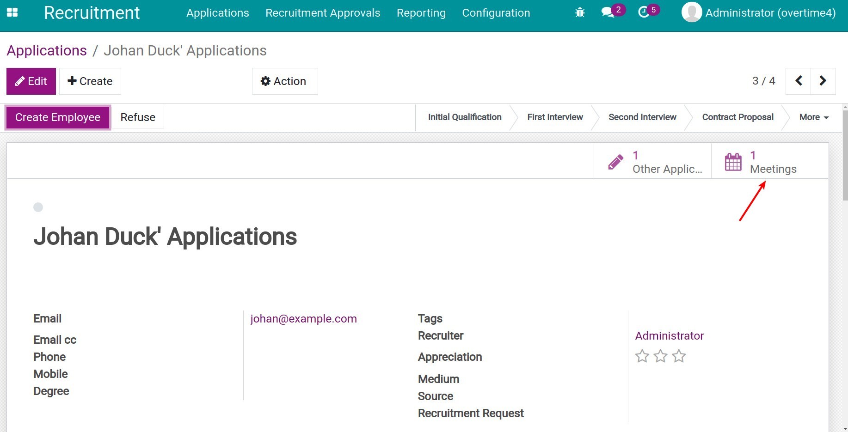Set appreciation to third star
848x432 pixels.
[x=679, y=356]
